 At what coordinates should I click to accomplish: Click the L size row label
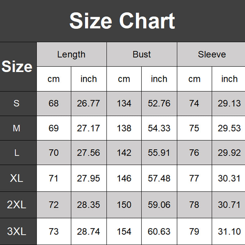[17, 153]
